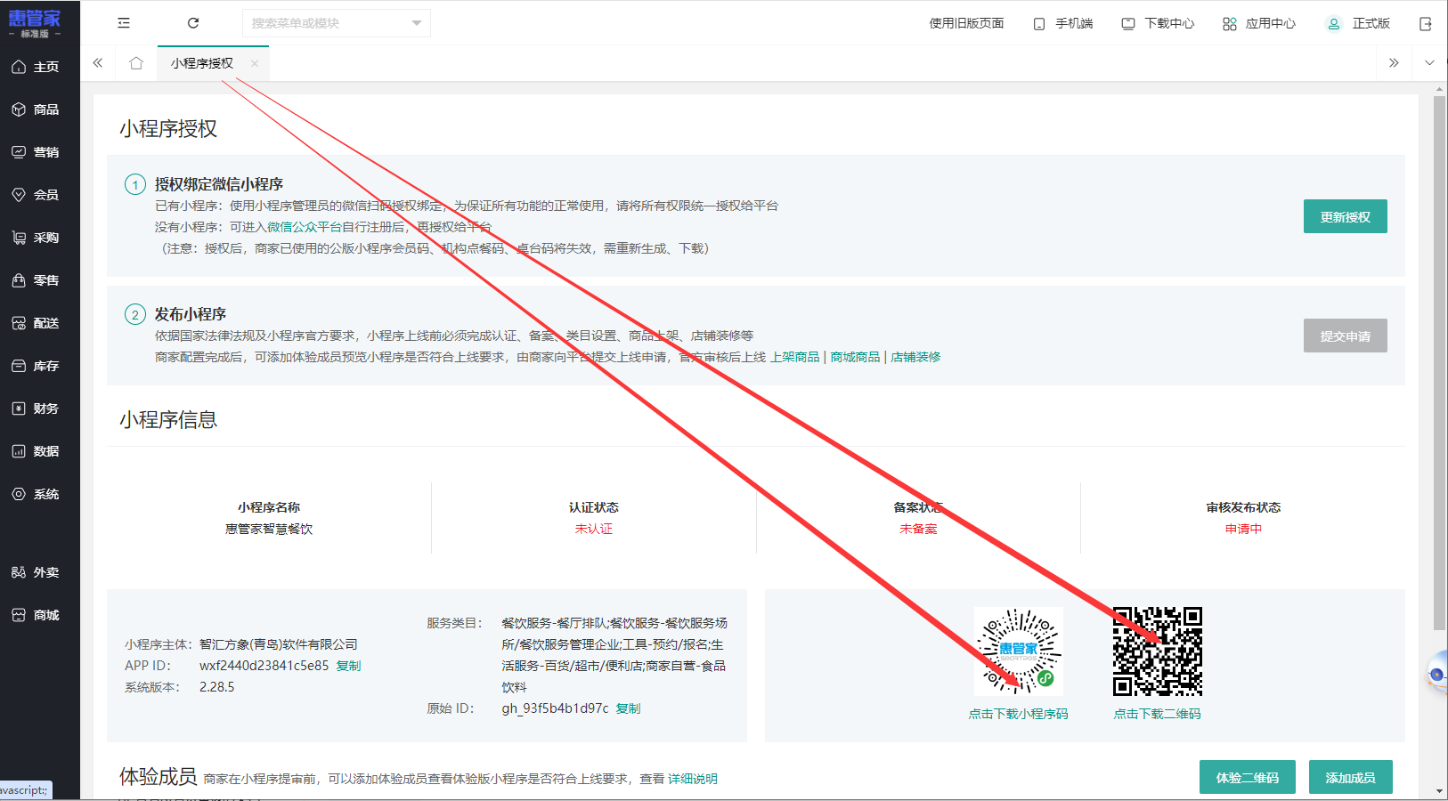Open the 微信公众 platform link
This screenshot has height=801, width=1448.
[292, 227]
